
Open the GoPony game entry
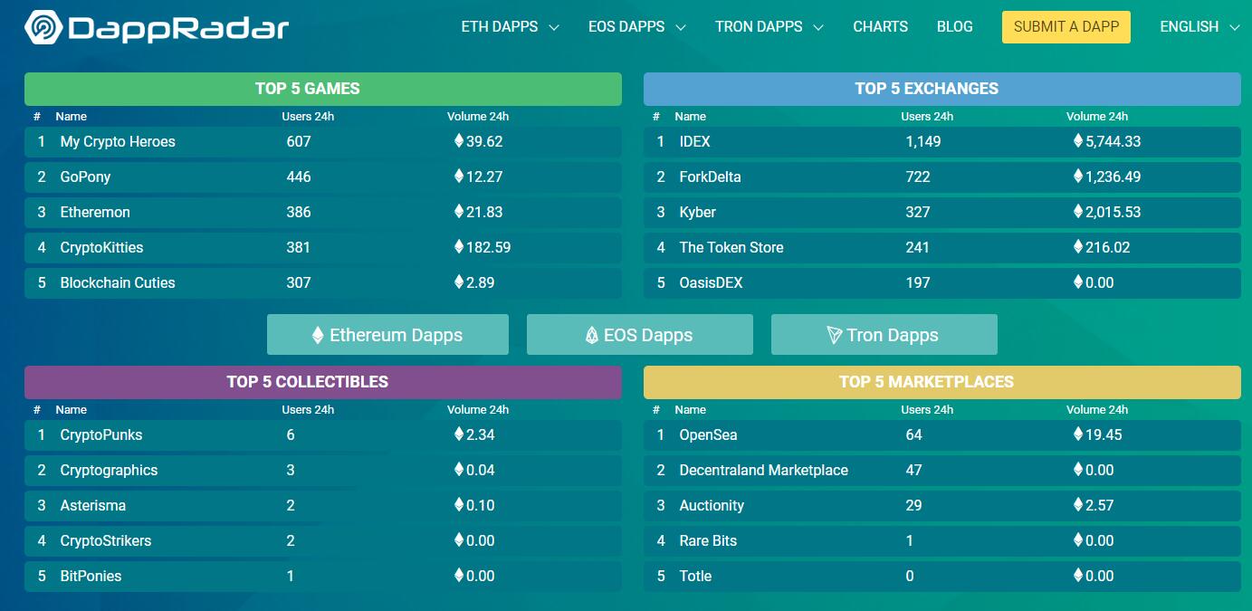(323, 177)
